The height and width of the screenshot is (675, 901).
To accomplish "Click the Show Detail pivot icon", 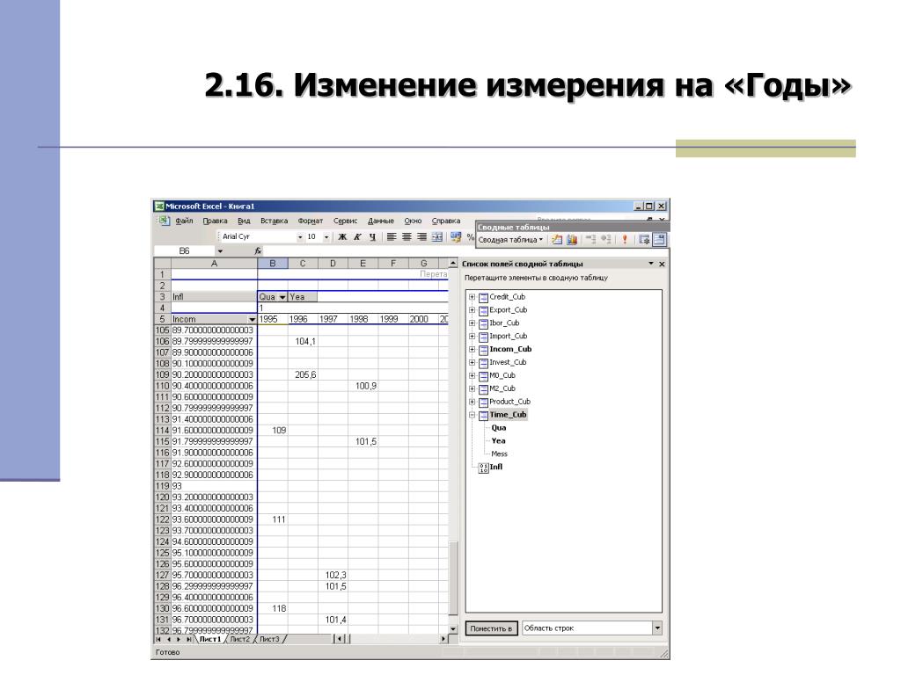I will (x=605, y=240).
